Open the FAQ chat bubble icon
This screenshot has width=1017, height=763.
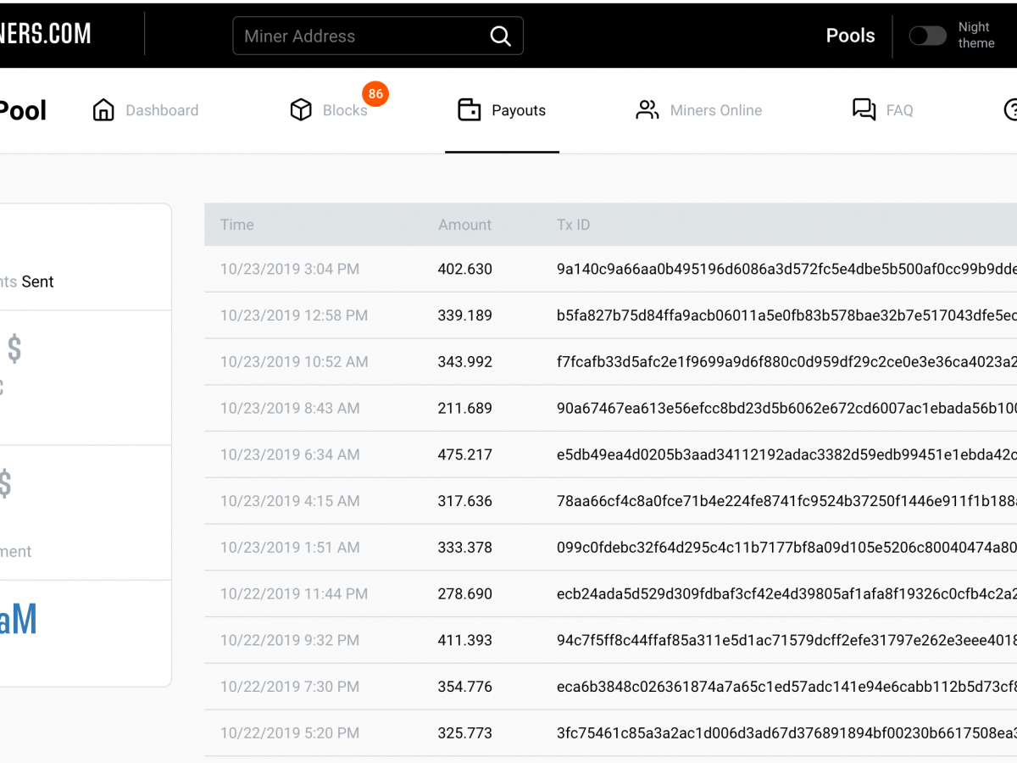point(864,109)
